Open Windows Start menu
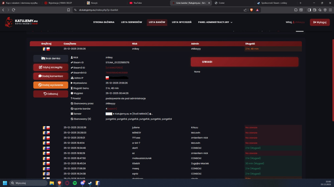This screenshot has width=334, height=187. tap(5, 183)
